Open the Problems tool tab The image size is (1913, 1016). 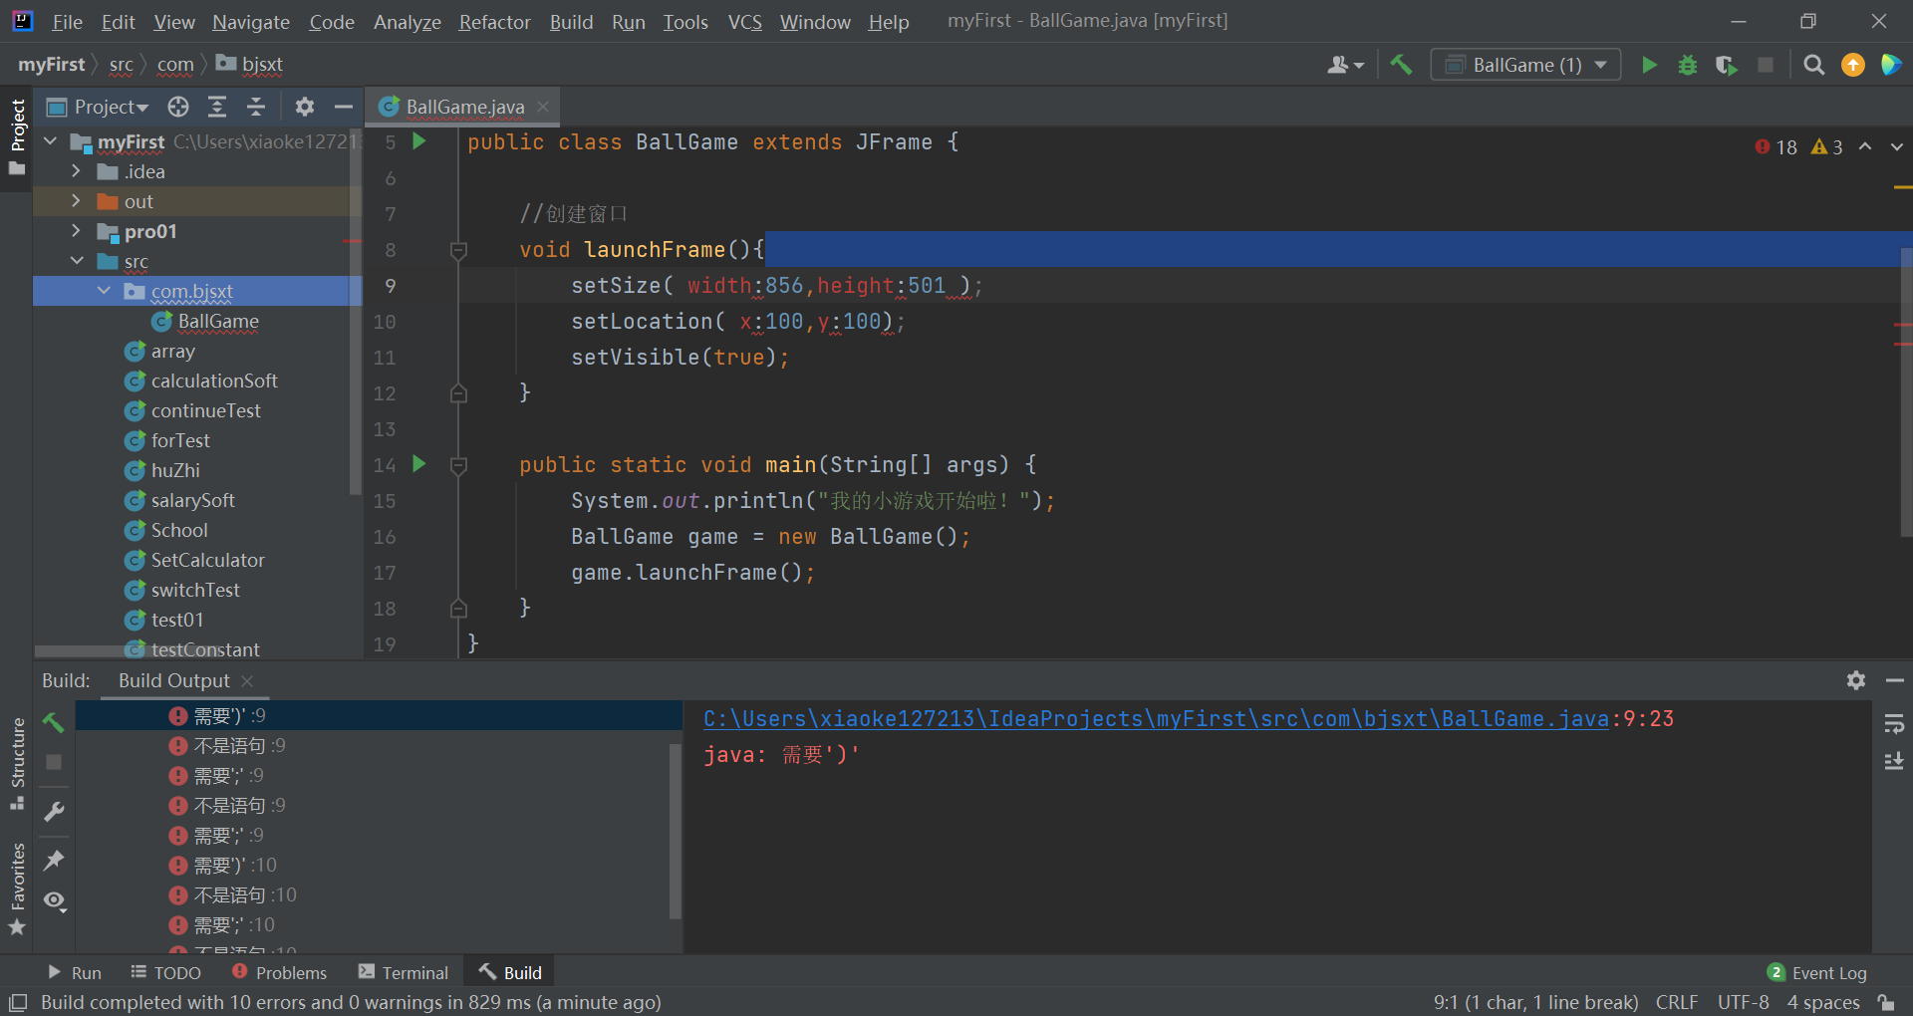pyautogui.click(x=279, y=972)
